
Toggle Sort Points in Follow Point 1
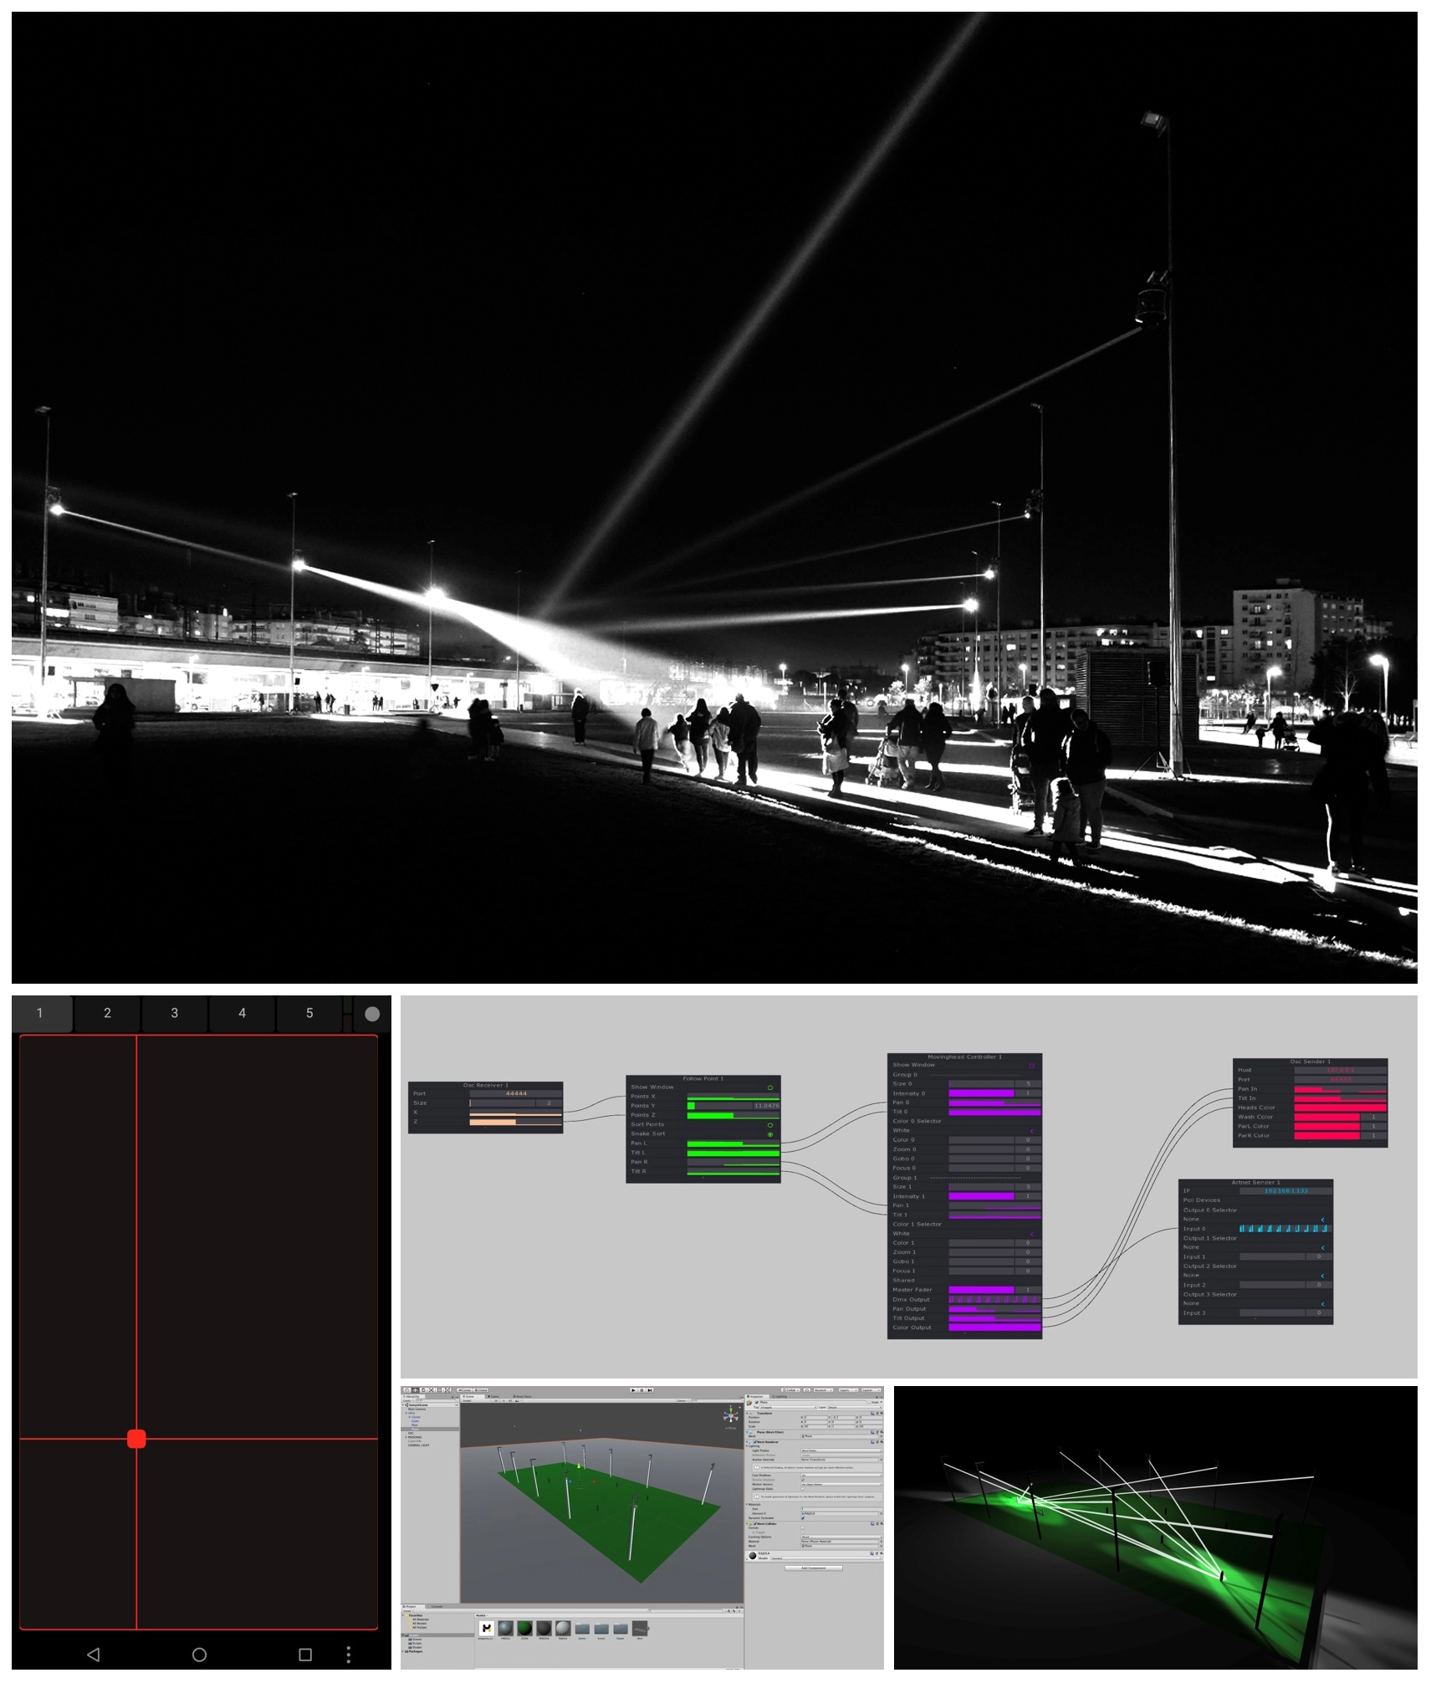(x=769, y=1125)
